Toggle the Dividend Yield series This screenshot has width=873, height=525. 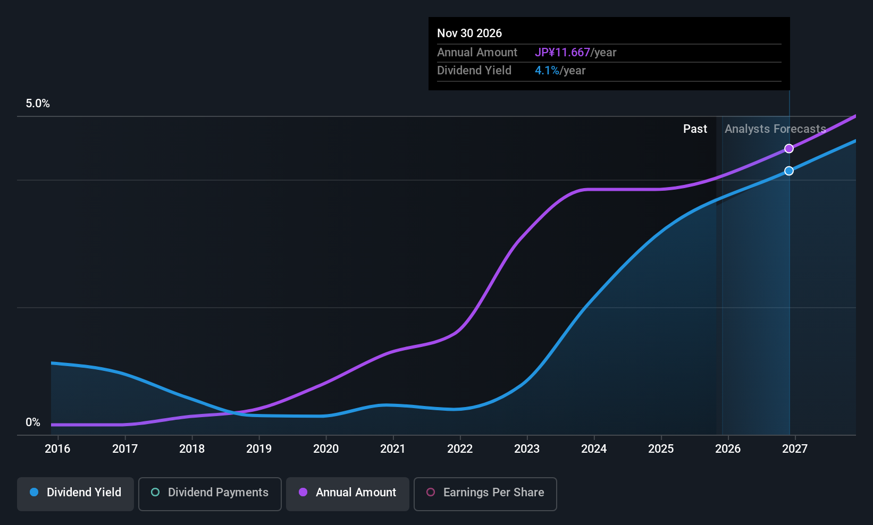[x=75, y=493]
